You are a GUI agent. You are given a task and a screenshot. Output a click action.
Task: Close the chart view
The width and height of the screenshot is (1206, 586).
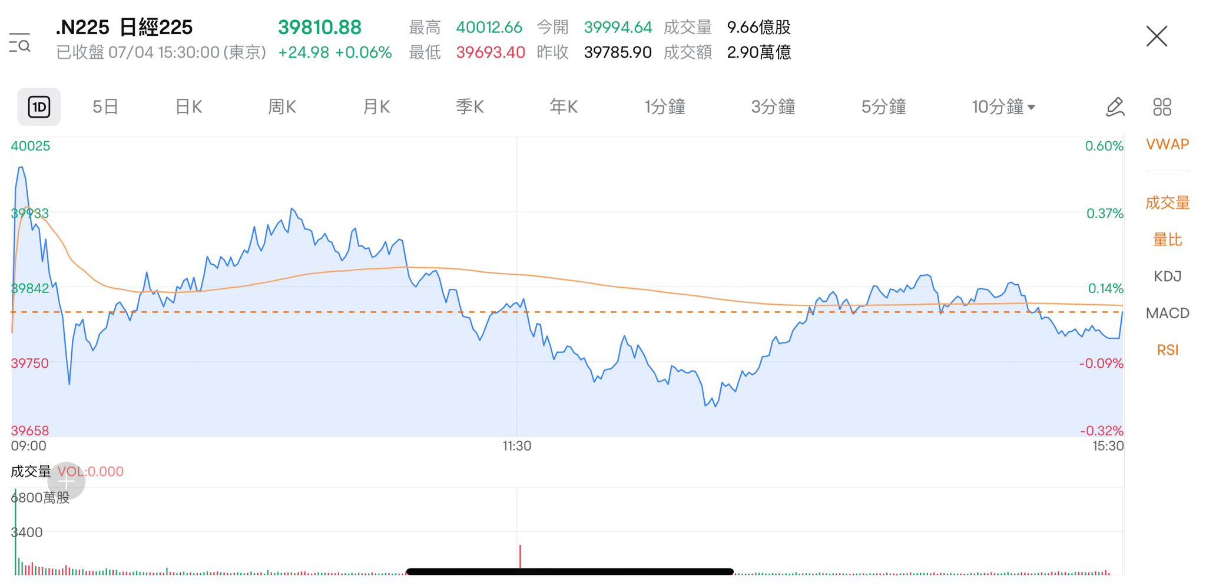tap(1157, 36)
